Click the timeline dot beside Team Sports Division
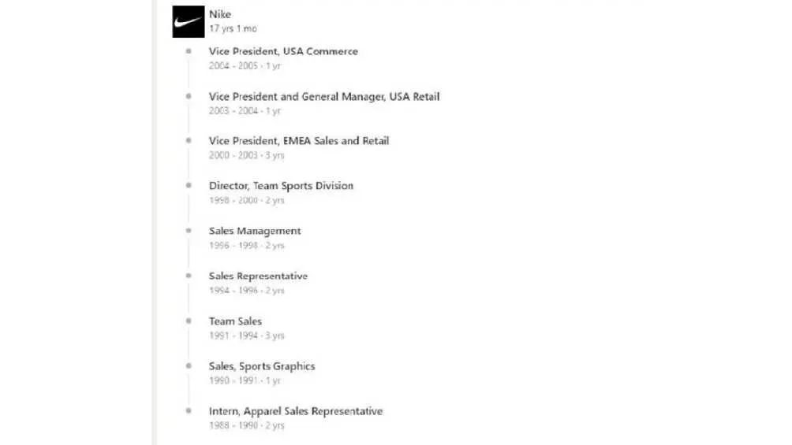This screenshot has width=792, height=445. point(189,186)
